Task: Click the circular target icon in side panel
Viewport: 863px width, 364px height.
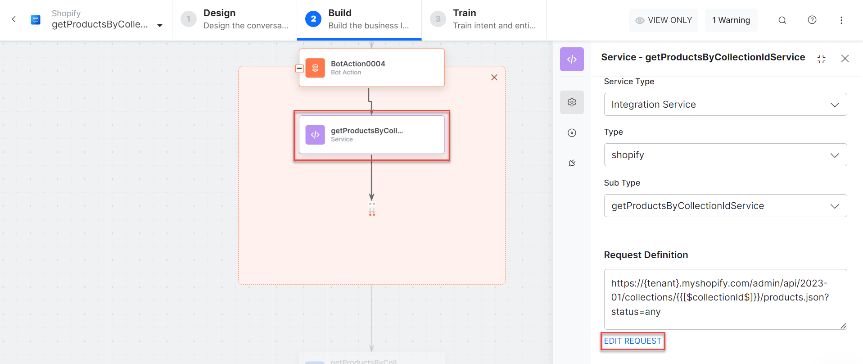Action: pos(572,133)
